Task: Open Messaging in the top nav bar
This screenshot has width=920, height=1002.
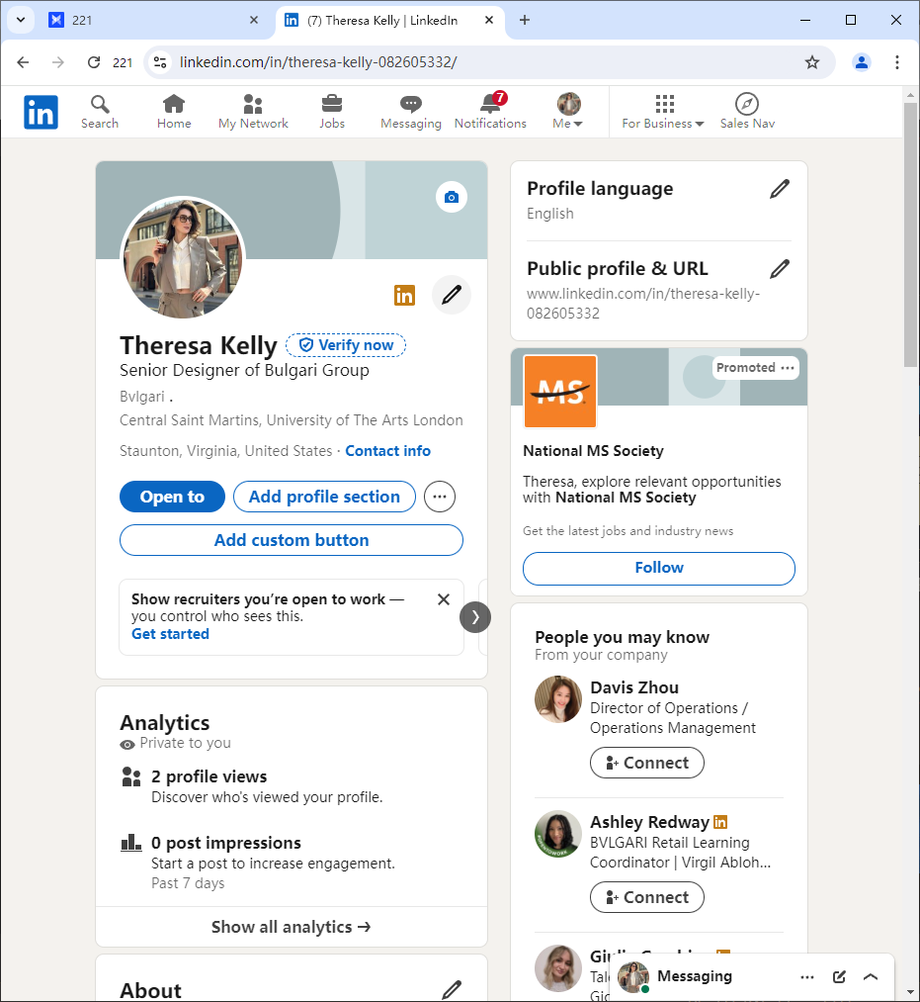Action: tap(410, 112)
